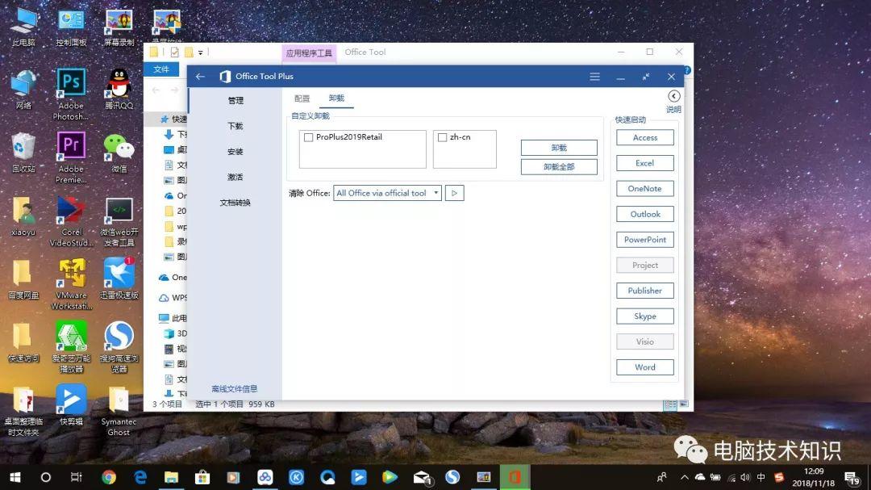Open VMware Workstation desktop shortcut

tap(71, 284)
